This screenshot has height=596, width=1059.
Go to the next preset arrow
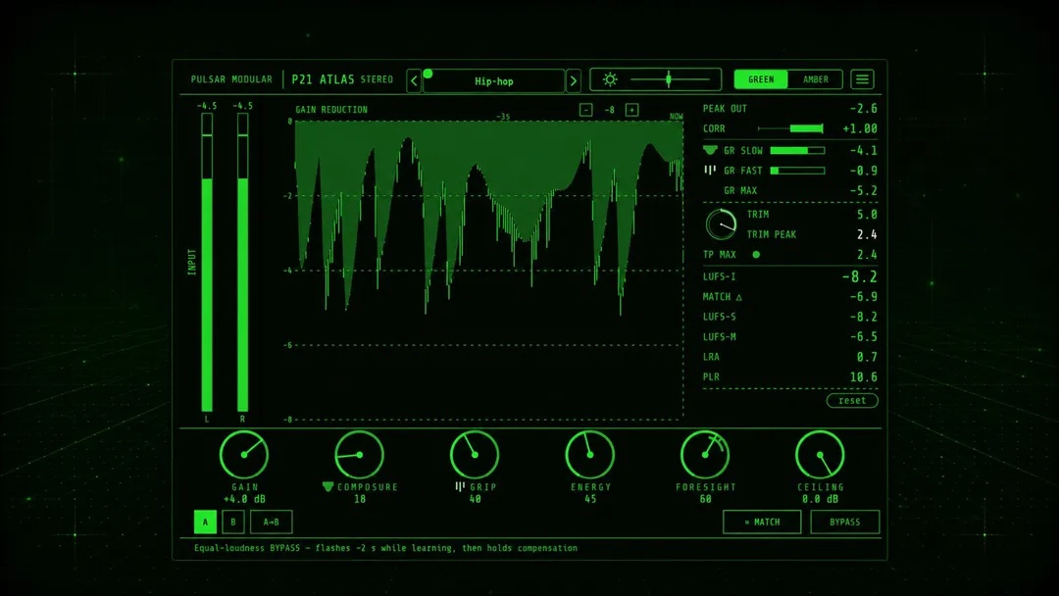[x=574, y=81]
